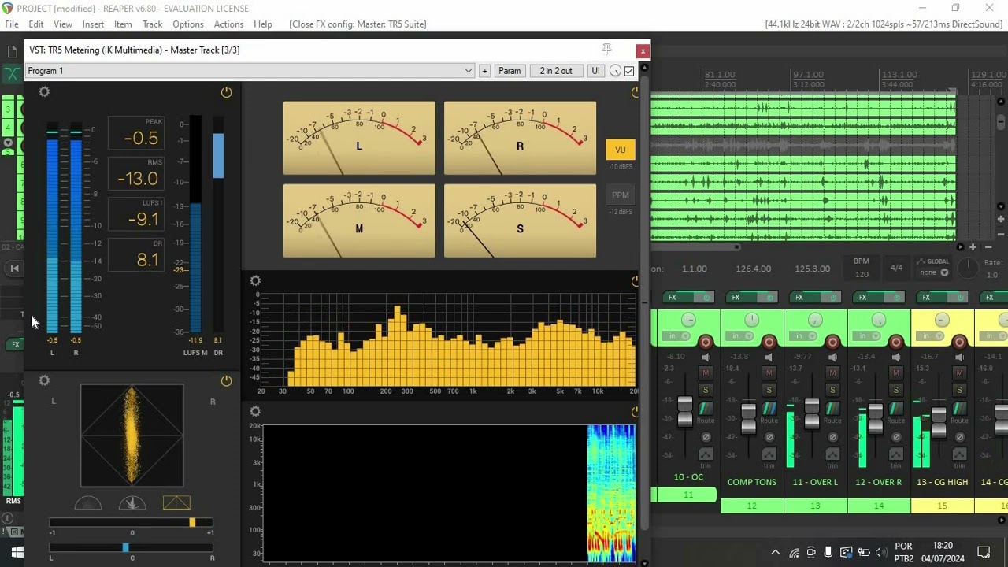Open phase scope settings gear
Viewport: 1008px width, 567px height.
pyautogui.click(x=44, y=380)
